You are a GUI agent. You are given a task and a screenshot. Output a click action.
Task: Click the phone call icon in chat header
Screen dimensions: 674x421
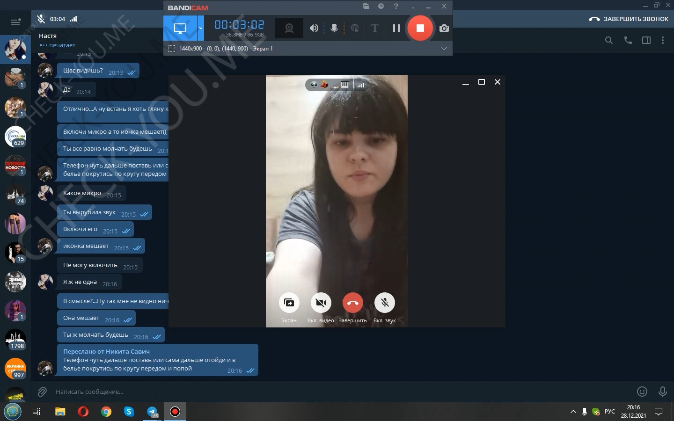tap(628, 40)
